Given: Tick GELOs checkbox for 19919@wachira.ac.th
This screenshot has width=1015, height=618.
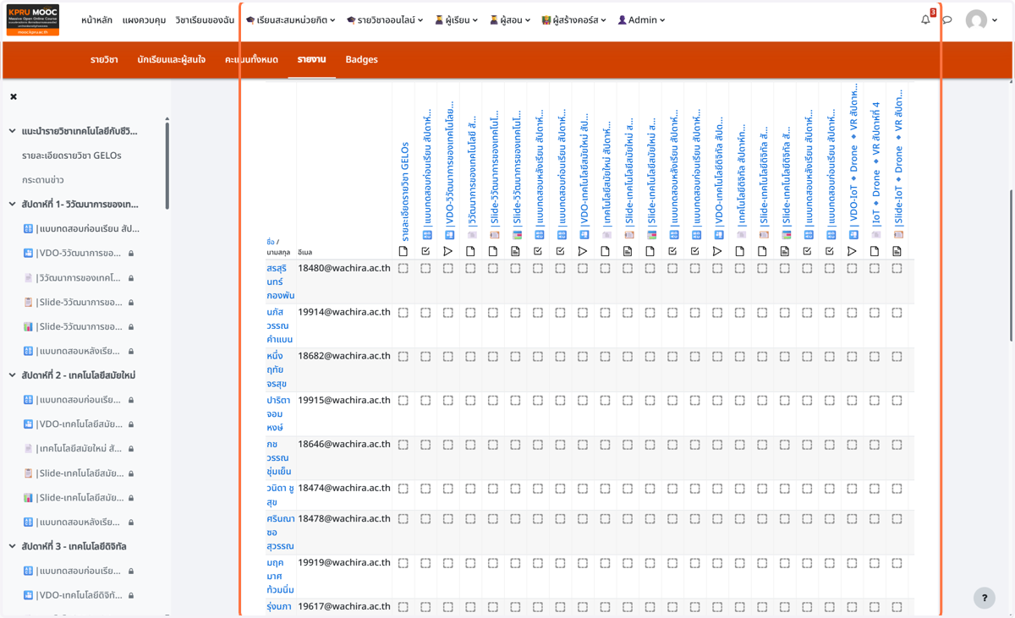Looking at the screenshot, I should pos(403,563).
